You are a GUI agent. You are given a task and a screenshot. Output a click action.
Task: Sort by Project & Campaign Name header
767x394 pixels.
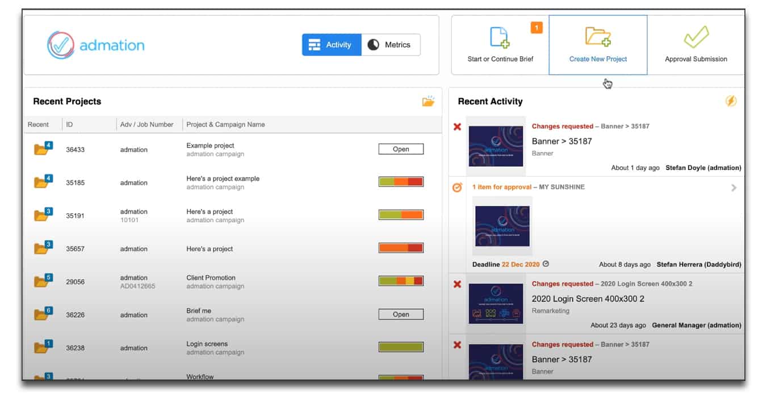[225, 125]
